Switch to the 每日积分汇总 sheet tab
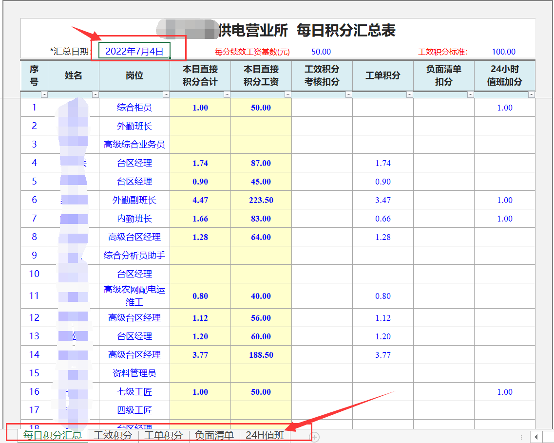This screenshot has height=443, width=554. click(53, 435)
